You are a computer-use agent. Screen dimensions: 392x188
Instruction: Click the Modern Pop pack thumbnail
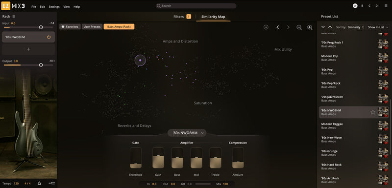point(384,58)
